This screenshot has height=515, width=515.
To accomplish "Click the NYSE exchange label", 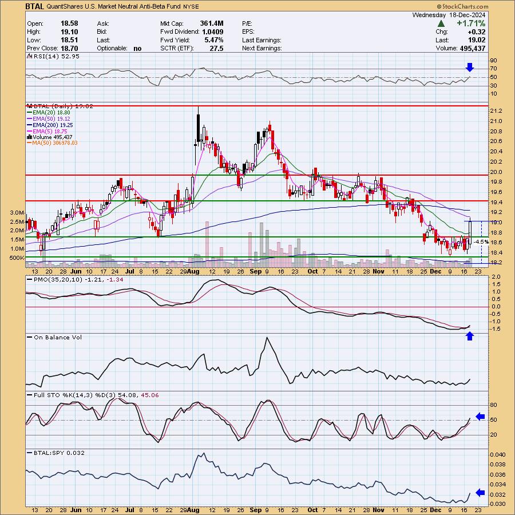I will (x=191, y=6).
